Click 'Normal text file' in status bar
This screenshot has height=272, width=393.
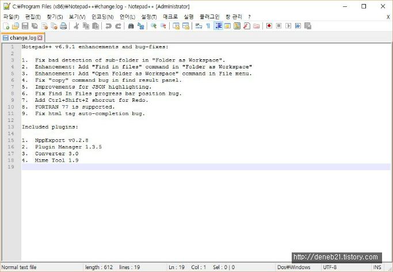tap(19, 267)
